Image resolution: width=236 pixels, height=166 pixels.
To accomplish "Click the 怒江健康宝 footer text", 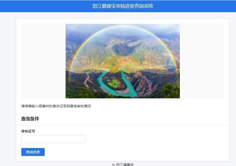I will point(125,164).
